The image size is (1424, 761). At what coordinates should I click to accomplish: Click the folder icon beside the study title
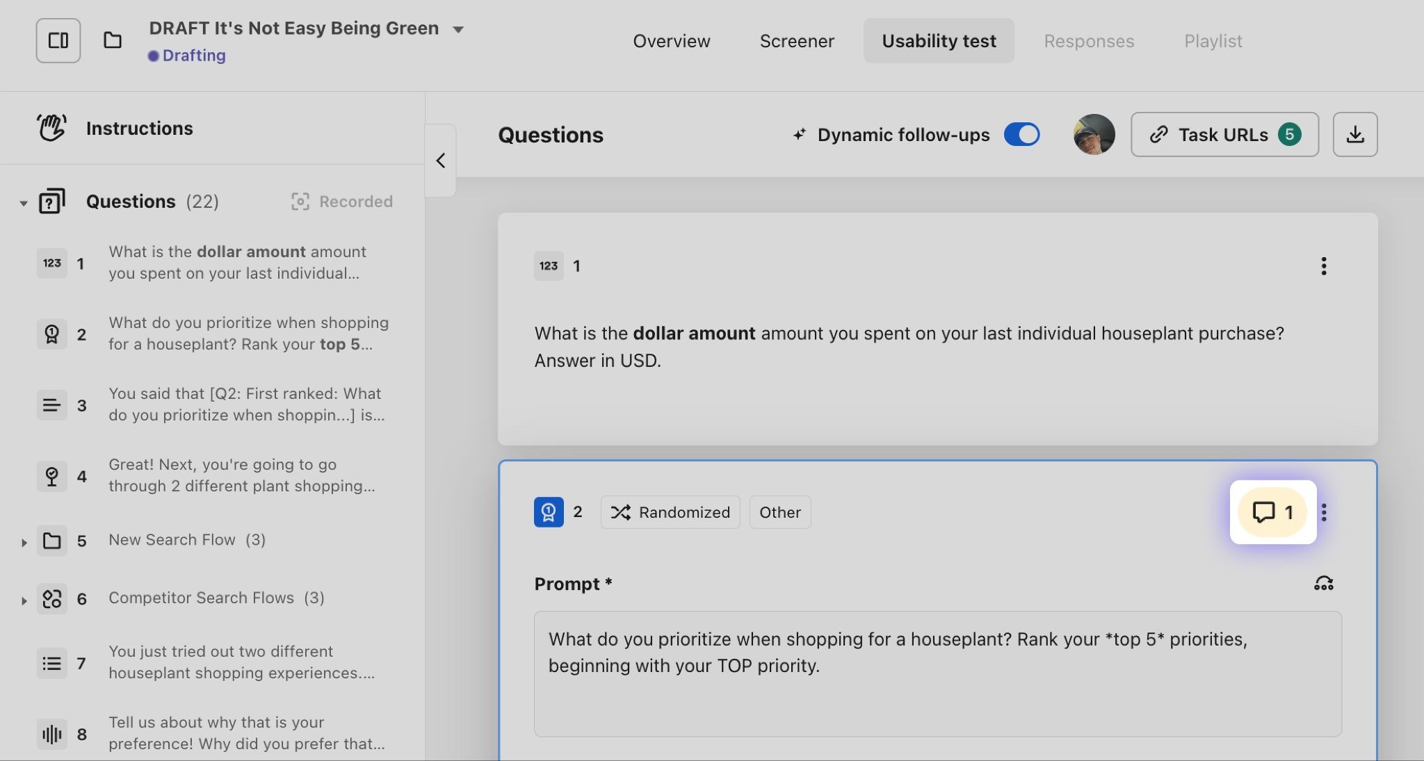tap(113, 41)
